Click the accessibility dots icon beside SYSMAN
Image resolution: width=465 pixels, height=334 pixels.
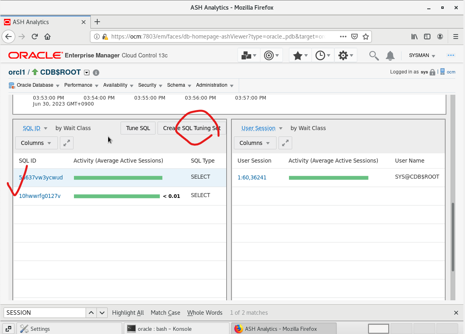pyautogui.click(x=451, y=55)
